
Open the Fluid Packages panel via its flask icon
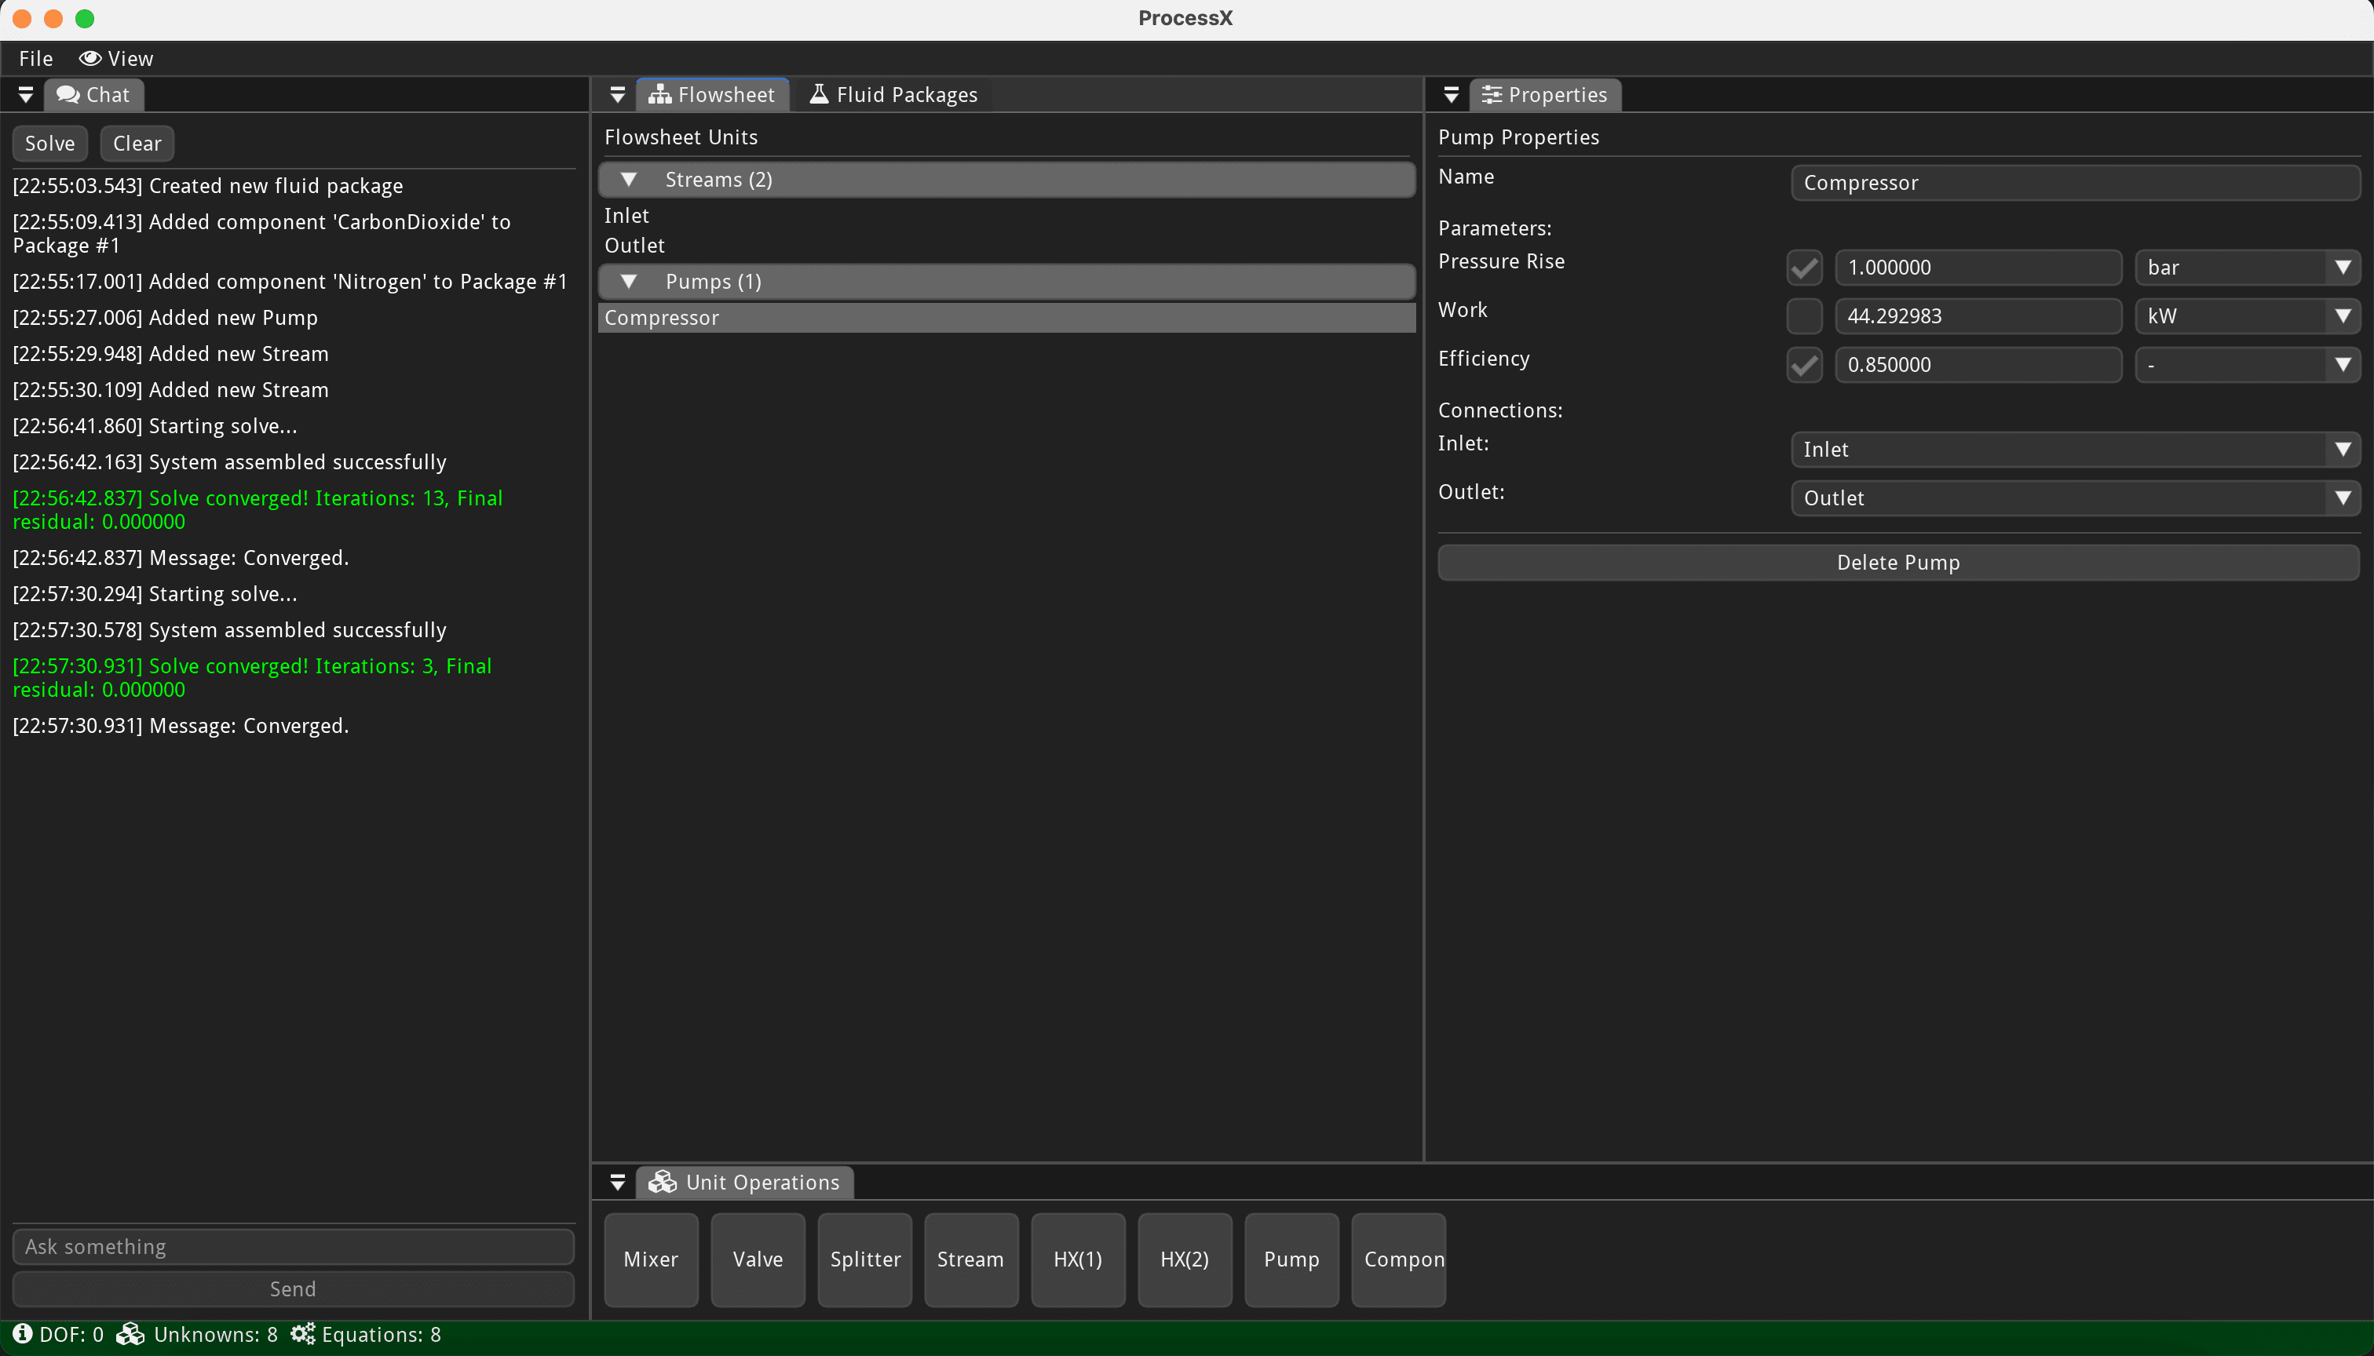click(x=817, y=94)
